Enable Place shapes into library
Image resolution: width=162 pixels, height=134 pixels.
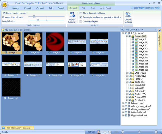pyautogui.click(x=81, y=13)
